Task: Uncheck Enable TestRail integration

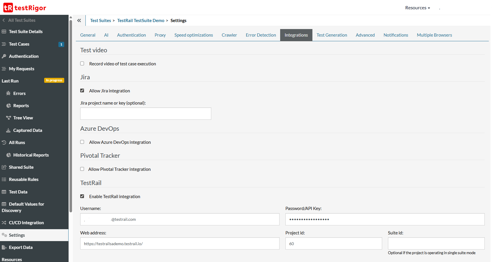Action: click(x=82, y=196)
